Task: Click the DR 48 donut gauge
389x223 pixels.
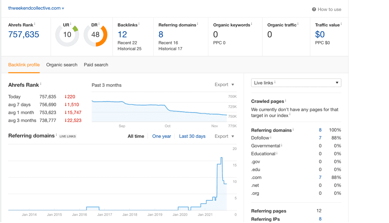Action: [x=95, y=35]
